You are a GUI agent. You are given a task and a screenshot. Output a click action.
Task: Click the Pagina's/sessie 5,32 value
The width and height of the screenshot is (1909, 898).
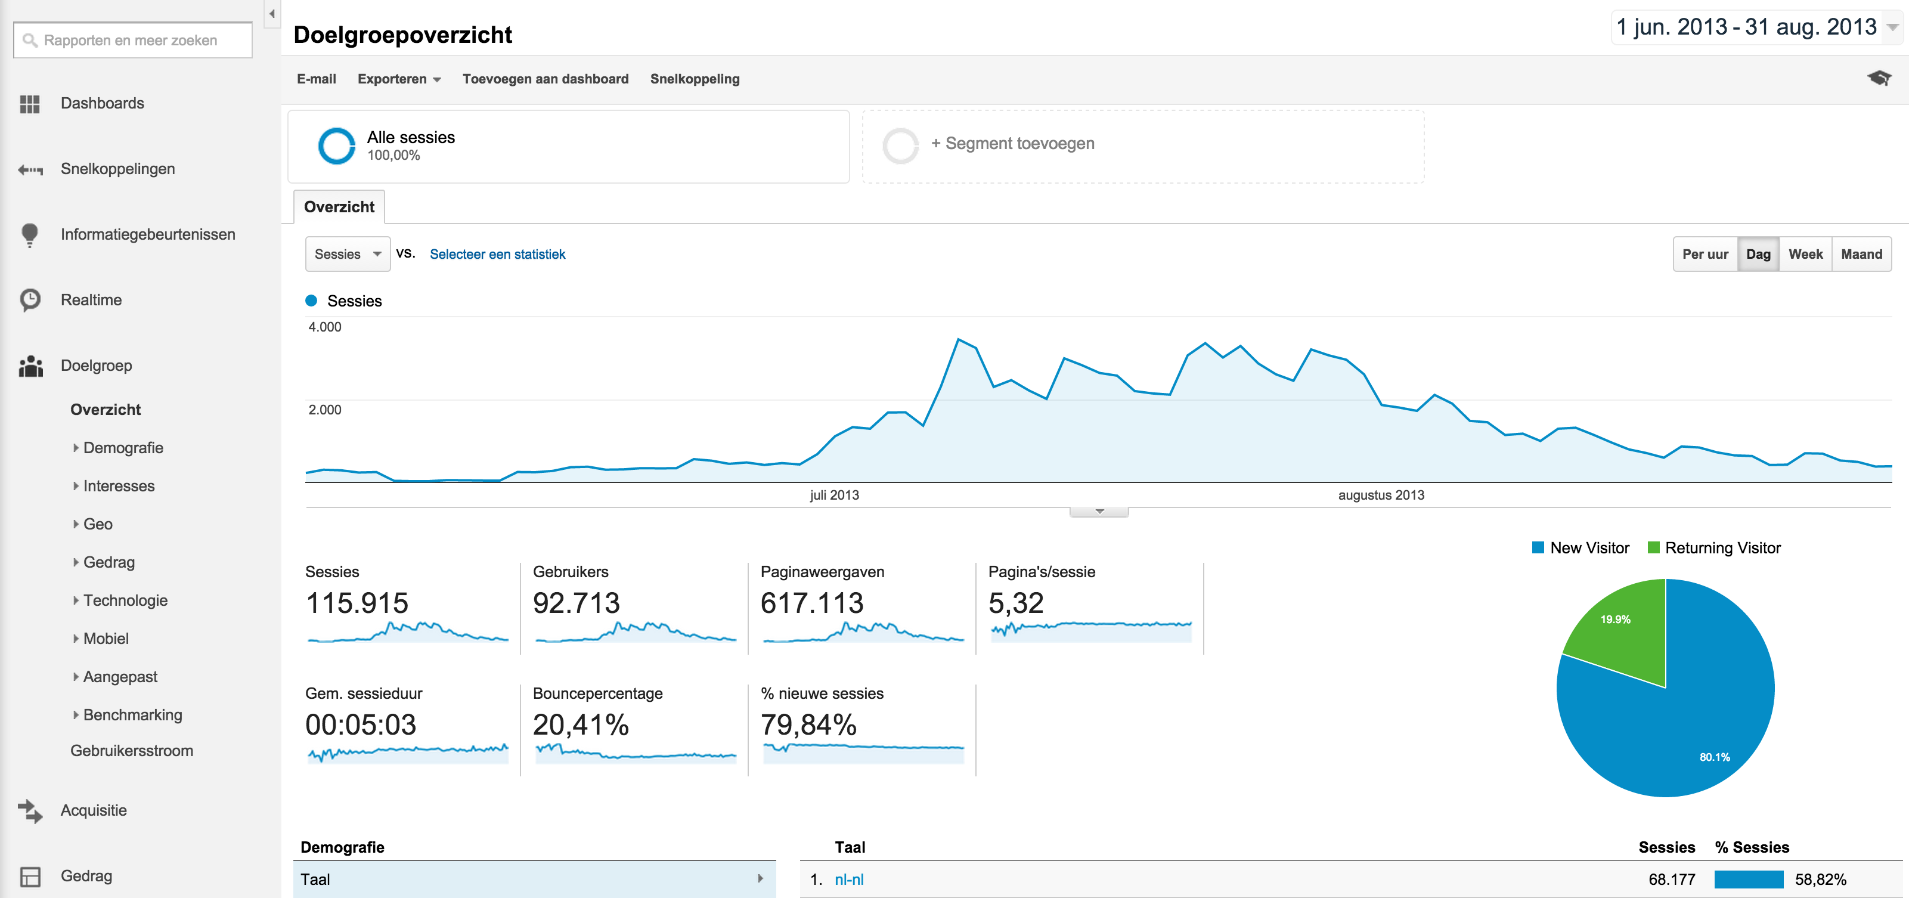(1016, 604)
